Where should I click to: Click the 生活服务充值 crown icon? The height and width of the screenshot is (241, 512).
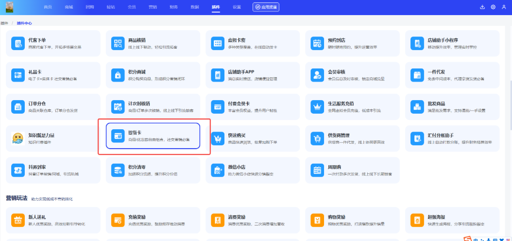pos(318,106)
